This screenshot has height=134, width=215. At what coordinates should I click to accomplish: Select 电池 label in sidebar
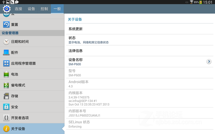pyautogui.click(x=15, y=74)
